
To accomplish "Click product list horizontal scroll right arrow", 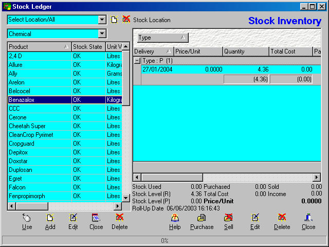I will [x=118, y=206].
